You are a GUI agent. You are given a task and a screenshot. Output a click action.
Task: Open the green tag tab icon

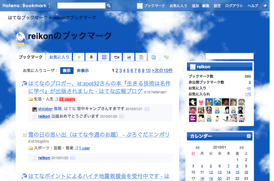[x=166, y=57]
